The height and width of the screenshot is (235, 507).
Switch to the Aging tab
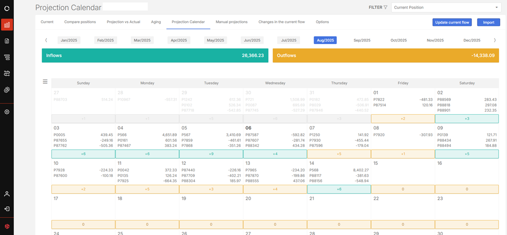coord(155,22)
